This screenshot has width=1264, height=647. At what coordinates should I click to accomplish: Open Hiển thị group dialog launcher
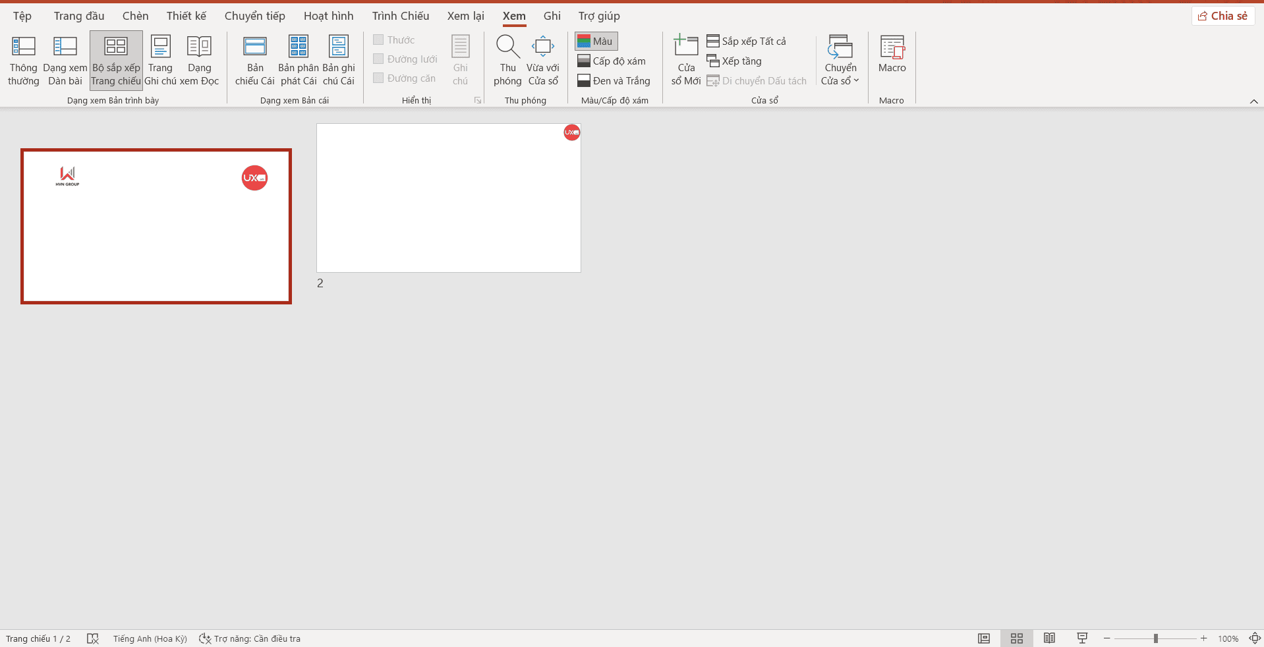[x=478, y=101]
